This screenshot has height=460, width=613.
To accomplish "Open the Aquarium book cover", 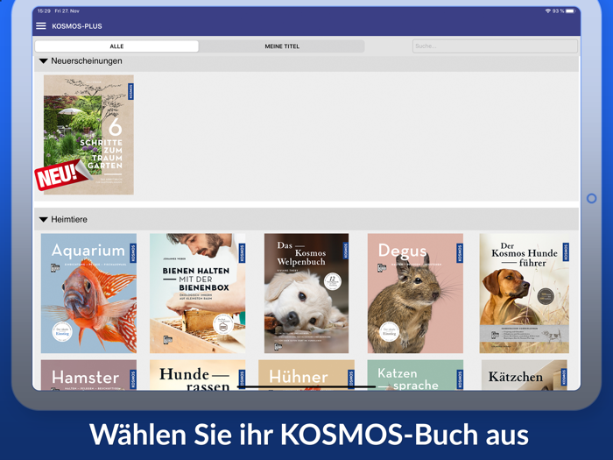I will [x=88, y=294].
